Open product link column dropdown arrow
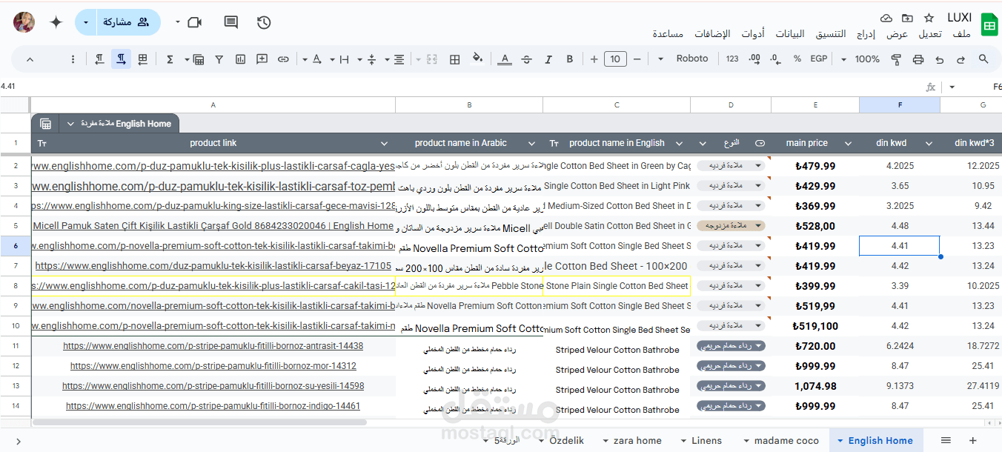 click(x=384, y=143)
